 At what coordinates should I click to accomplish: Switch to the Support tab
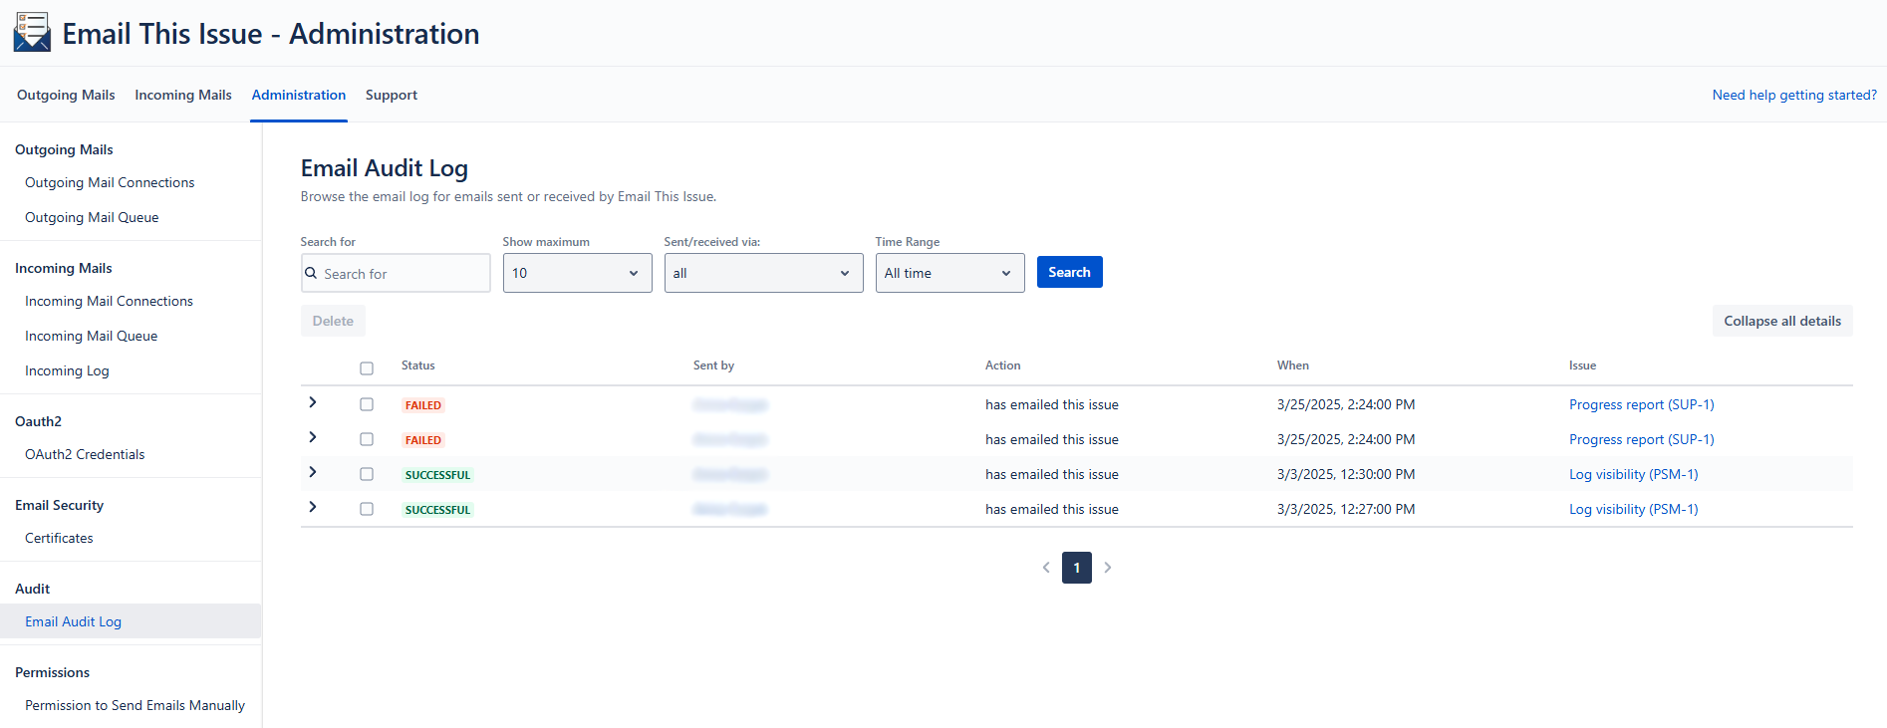[x=391, y=95]
